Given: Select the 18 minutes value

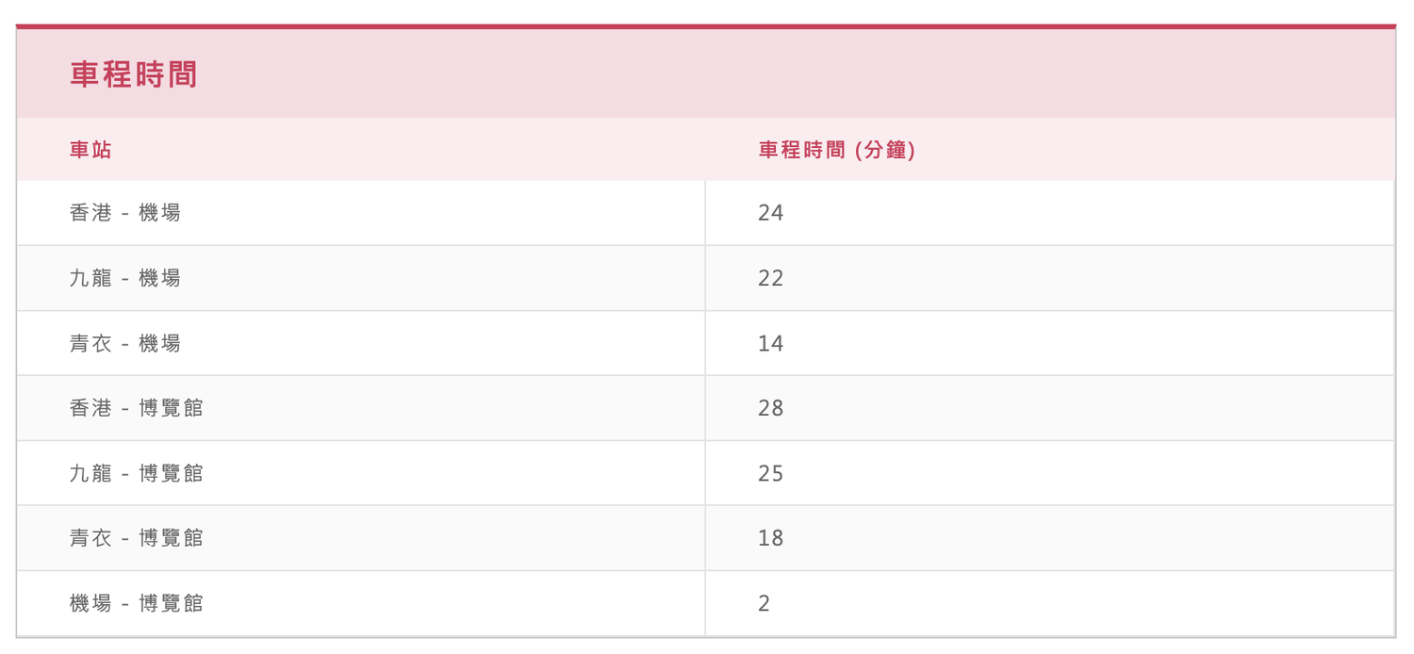Looking at the screenshot, I should [x=771, y=538].
